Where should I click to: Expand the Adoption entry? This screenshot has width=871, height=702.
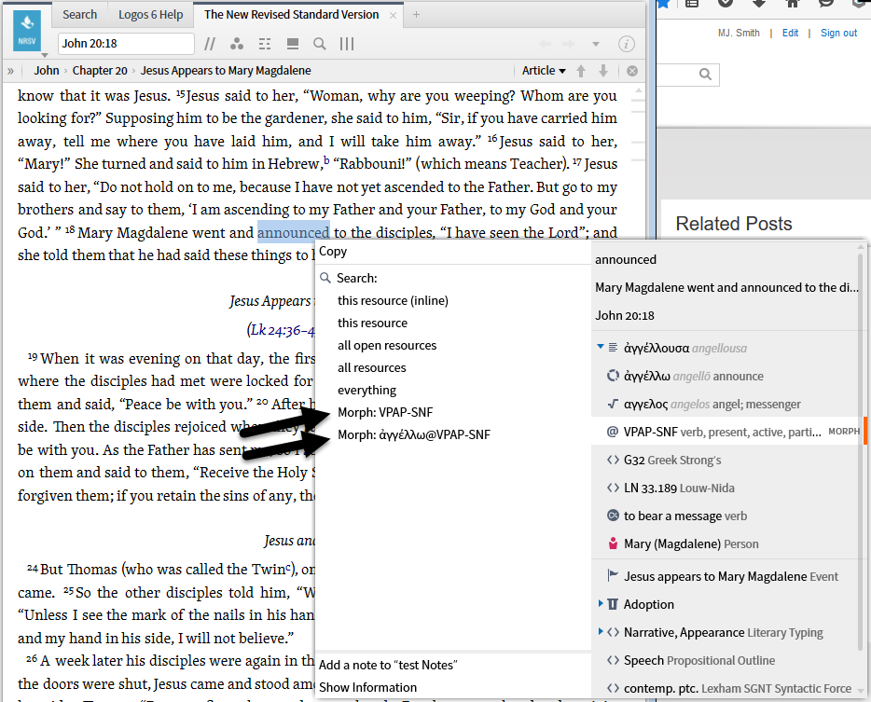tap(600, 603)
